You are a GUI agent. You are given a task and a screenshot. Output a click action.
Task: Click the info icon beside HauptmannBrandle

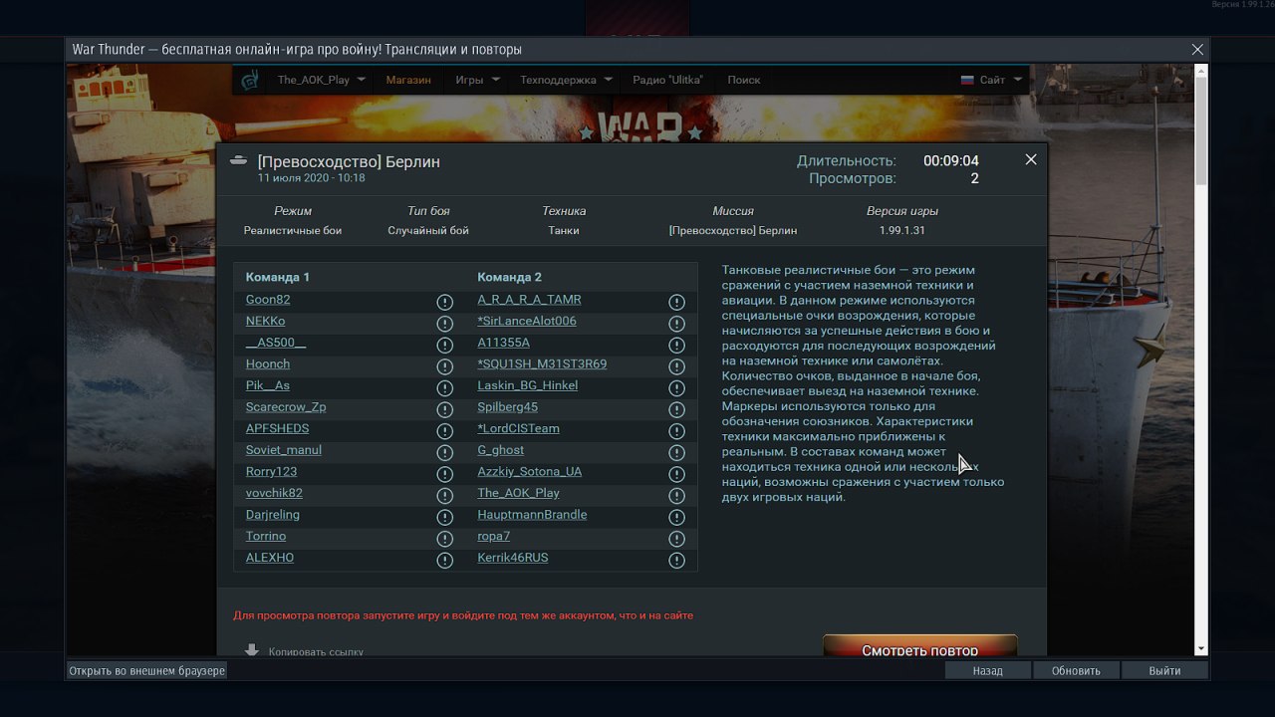coord(676,517)
